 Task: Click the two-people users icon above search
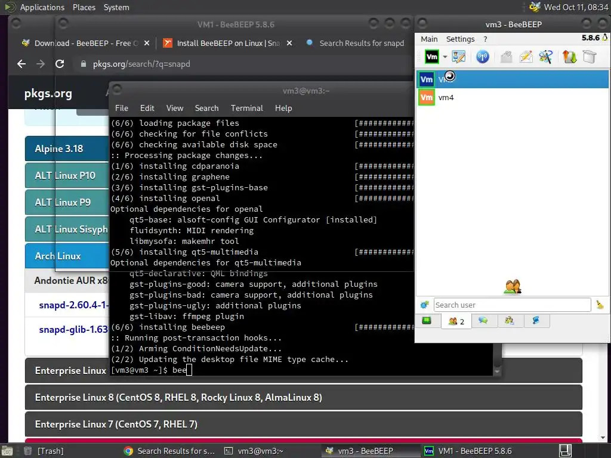click(x=513, y=287)
